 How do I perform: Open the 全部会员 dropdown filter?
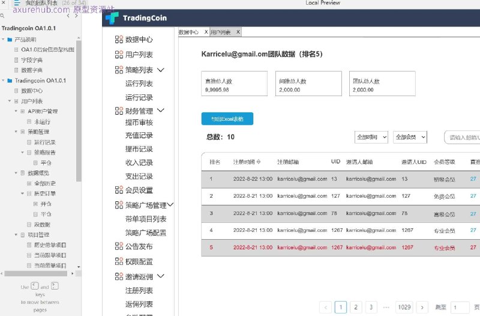point(410,137)
